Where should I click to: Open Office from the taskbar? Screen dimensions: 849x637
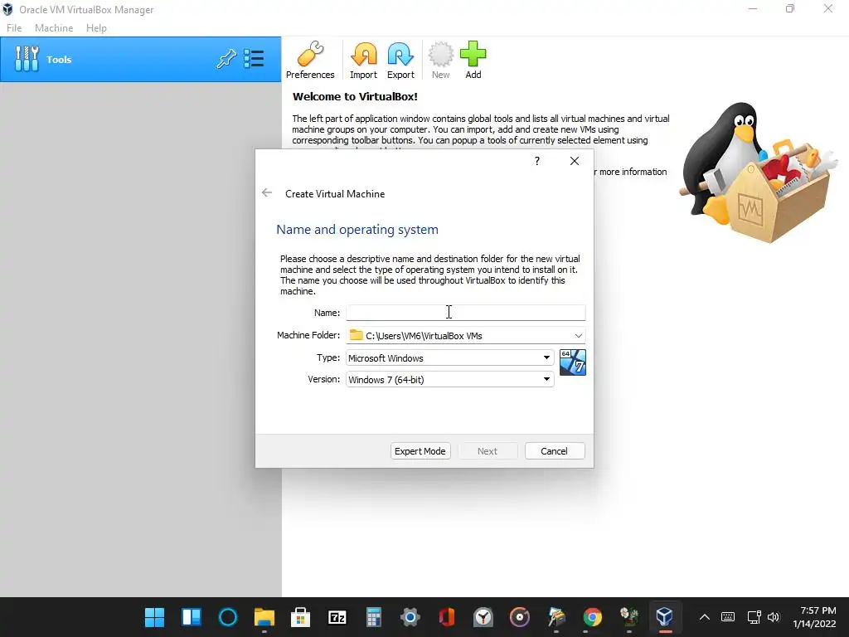coord(447,617)
